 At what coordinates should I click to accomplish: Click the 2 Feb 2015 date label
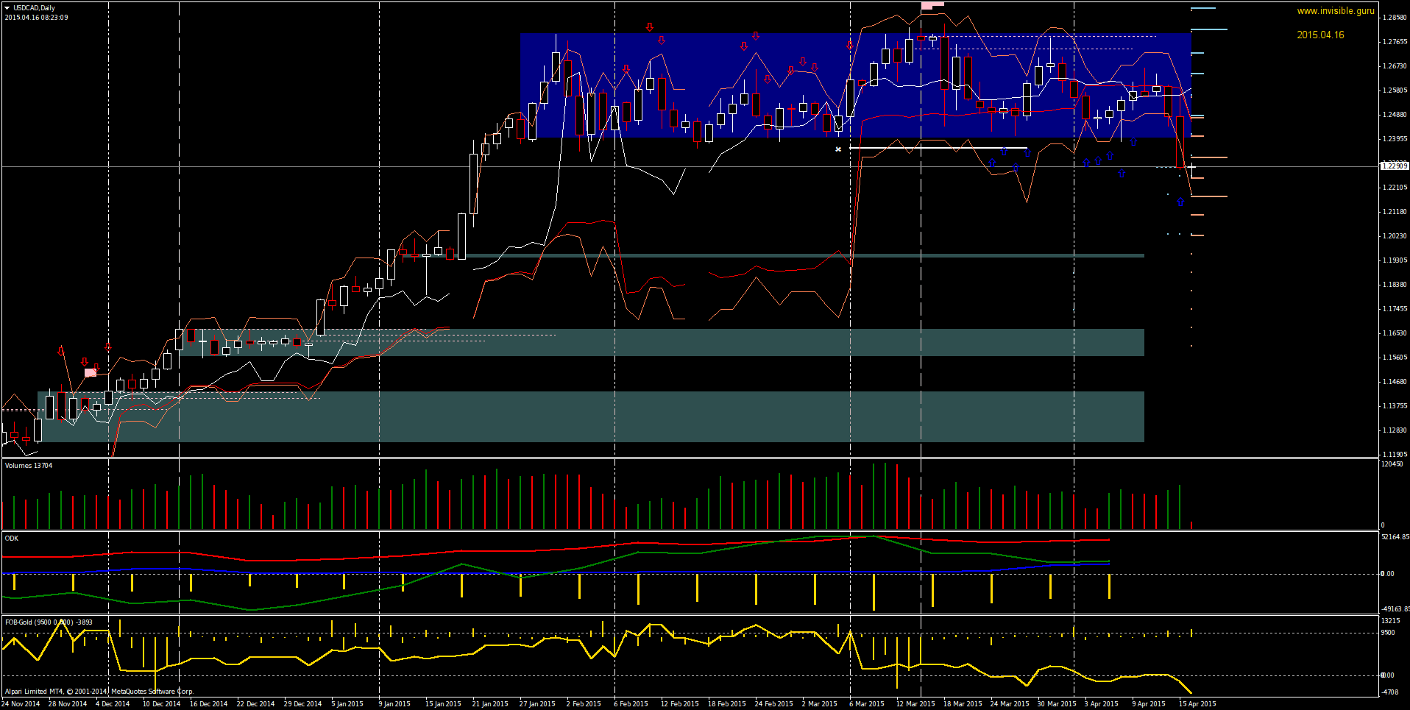click(584, 704)
